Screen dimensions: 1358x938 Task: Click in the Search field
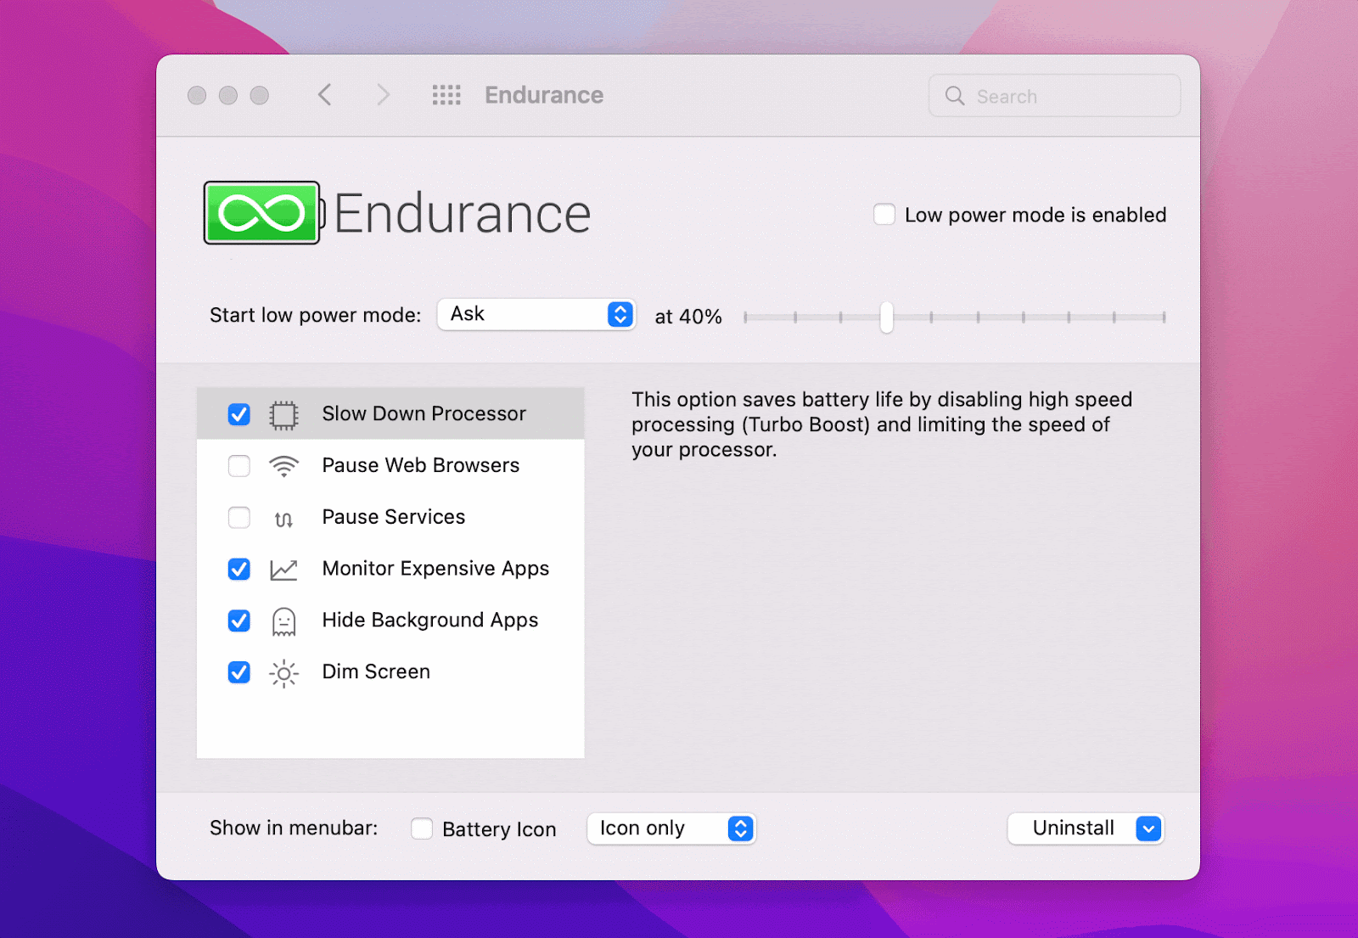point(1054,96)
